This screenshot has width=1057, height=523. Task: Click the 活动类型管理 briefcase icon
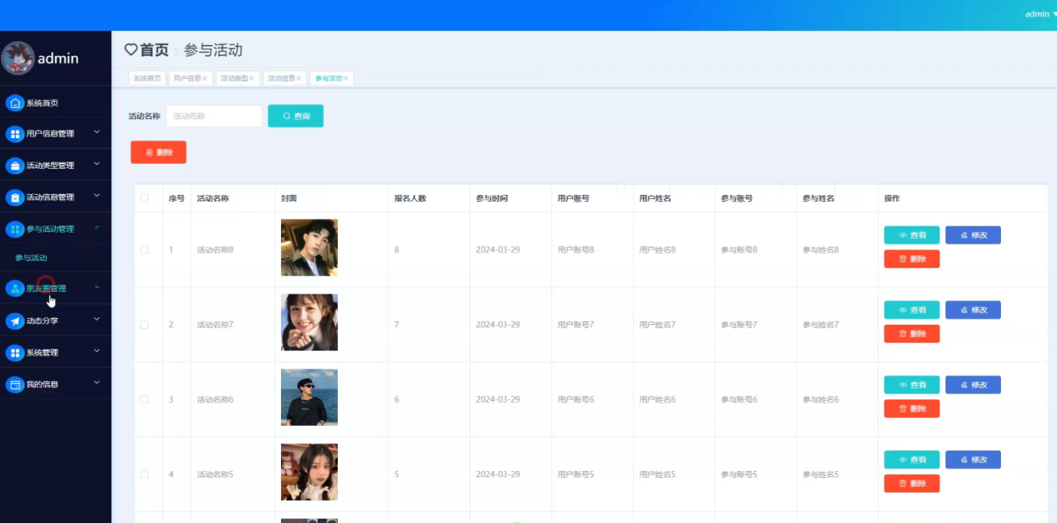click(x=15, y=166)
